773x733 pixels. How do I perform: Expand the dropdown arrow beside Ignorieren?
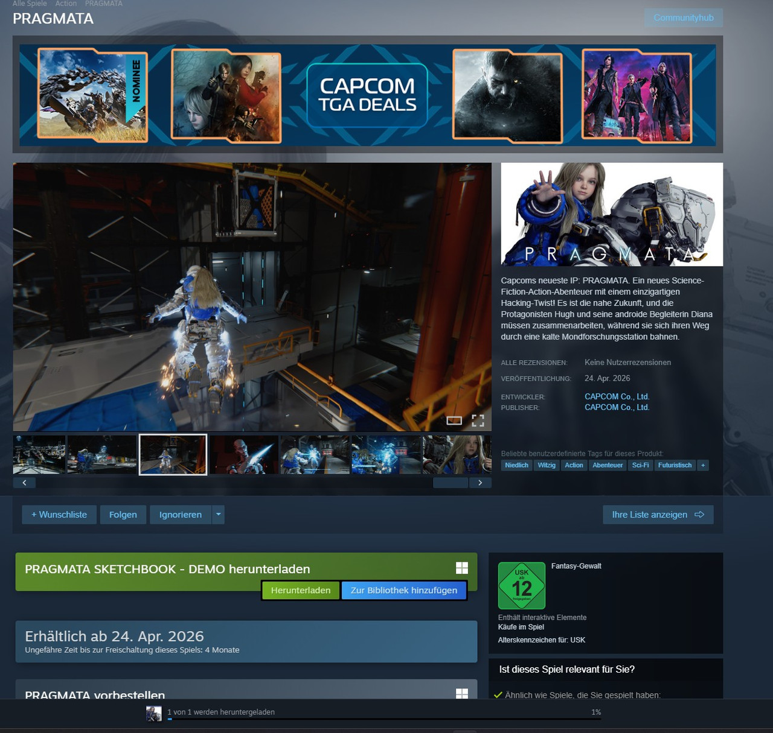[219, 515]
